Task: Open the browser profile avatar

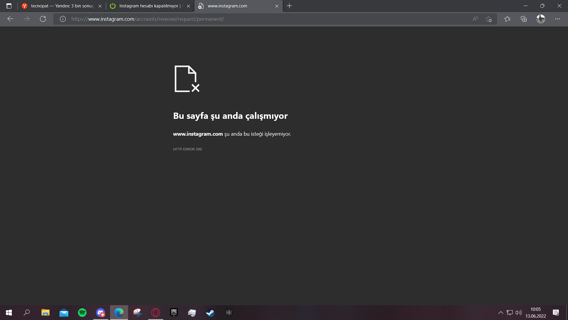Action: click(x=541, y=19)
